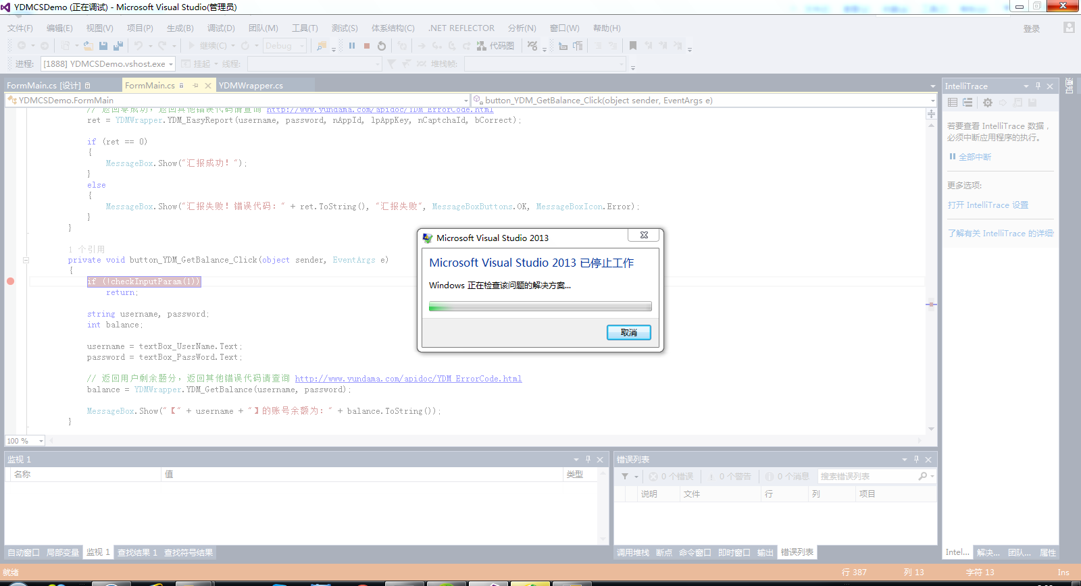Switch IntelliTrace to calls view icon

click(967, 103)
